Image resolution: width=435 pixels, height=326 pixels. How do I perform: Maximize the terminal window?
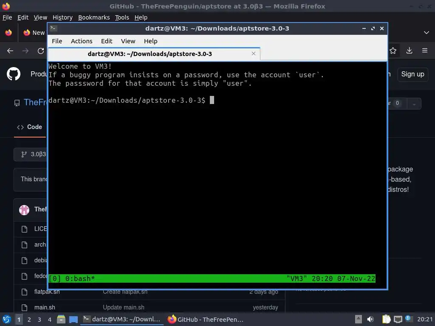click(373, 28)
